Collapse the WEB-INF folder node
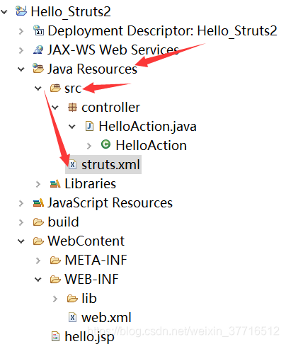Screen dimensions: 286x344 click(38, 280)
